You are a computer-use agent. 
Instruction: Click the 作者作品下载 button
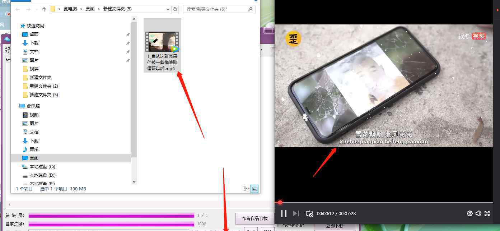click(254, 218)
